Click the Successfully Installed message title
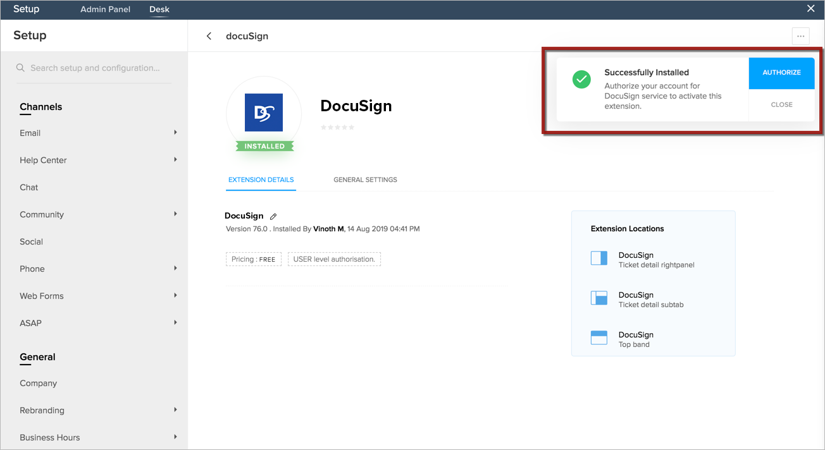 [x=647, y=73]
